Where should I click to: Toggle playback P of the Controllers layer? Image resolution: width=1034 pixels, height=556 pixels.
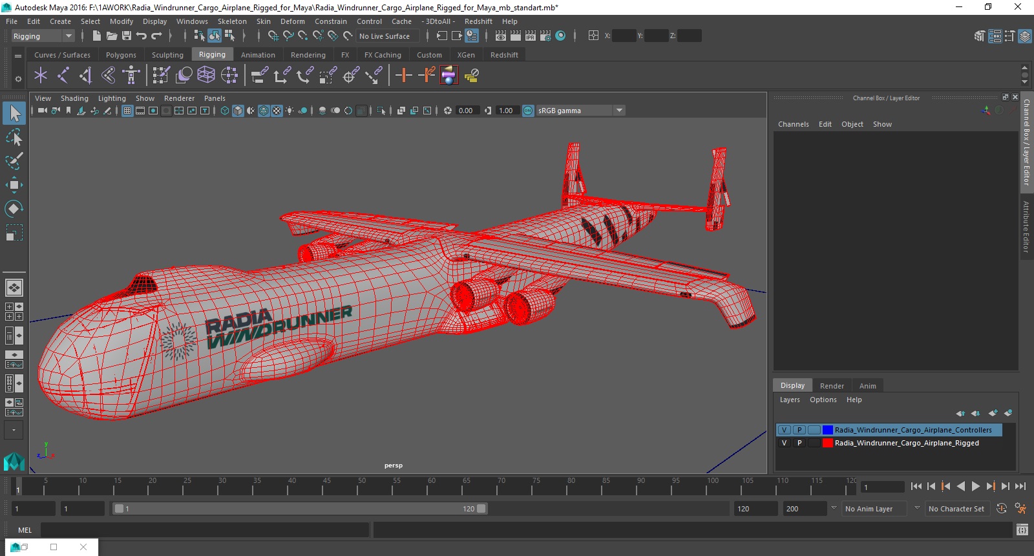point(799,430)
